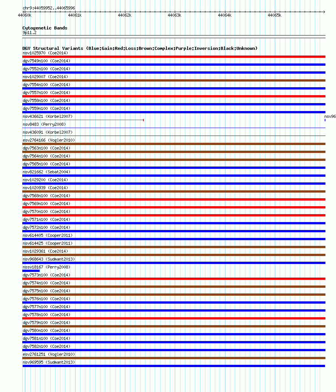The width and height of the screenshot is (336, 392).
Task: Click the dgv7559n100 (Coe2014) label
Action: [x=46, y=108]
